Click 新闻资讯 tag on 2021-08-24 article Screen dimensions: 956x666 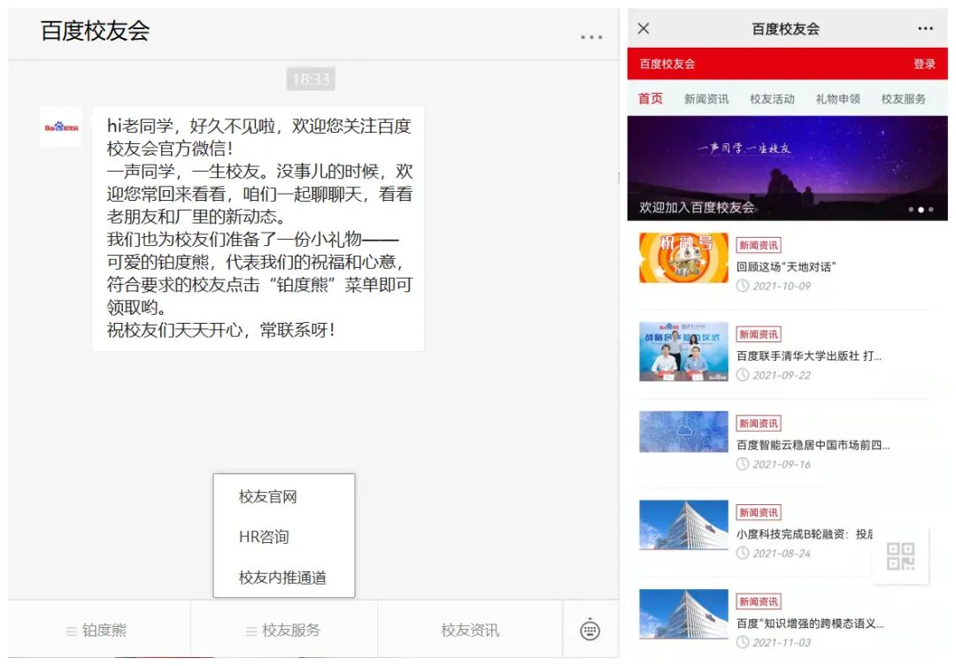point(759,512)
